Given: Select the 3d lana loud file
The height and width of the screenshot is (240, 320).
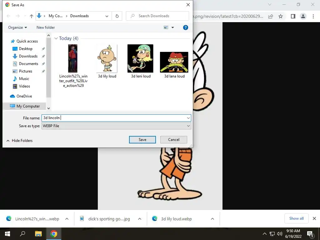Looking at the screenshot, I should click(174, 65).
